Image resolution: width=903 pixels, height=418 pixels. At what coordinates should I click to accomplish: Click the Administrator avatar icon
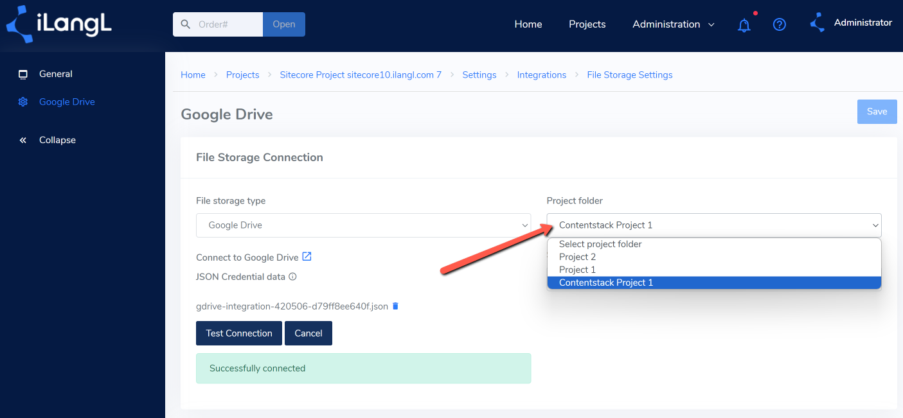tap(818, 23)
